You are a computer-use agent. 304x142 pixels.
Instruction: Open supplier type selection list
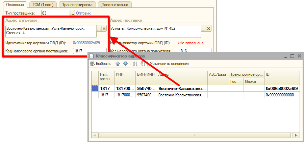(72, 13)
